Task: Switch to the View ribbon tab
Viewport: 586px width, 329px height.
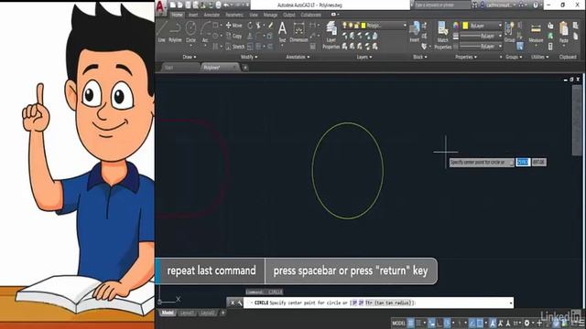Action: pos(254,15)
